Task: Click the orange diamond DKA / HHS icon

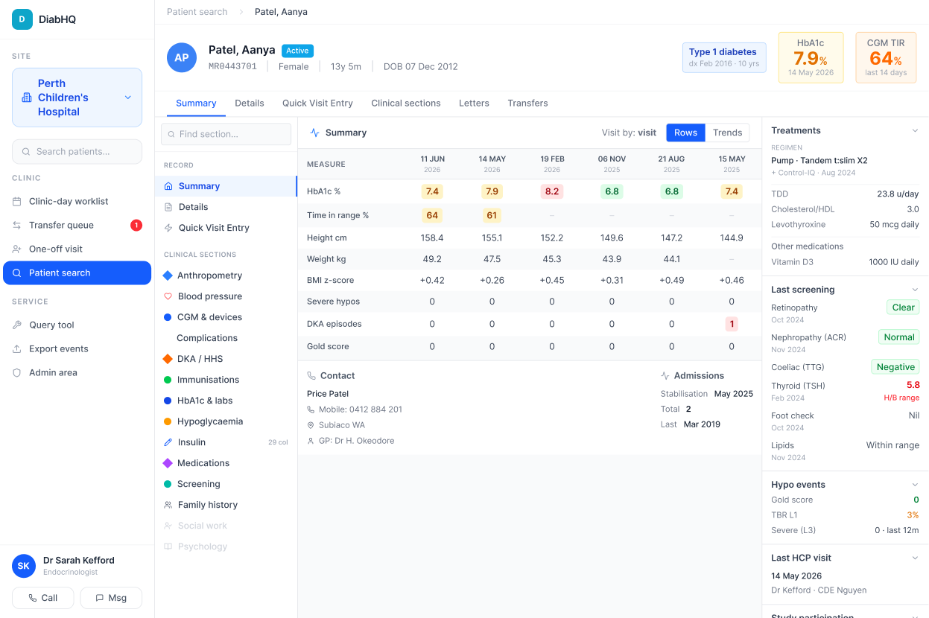Action: tap(168, 359)
